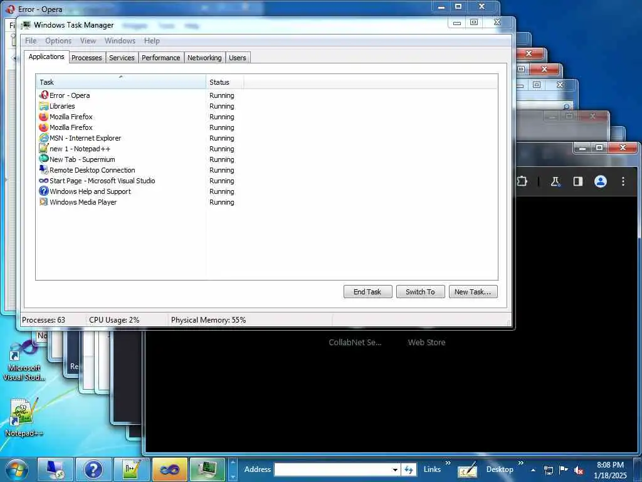The width and height of the screenshot is (642, 482).
Task: Open Notepad++ desktop shortcut
Action: pos(23,417)
